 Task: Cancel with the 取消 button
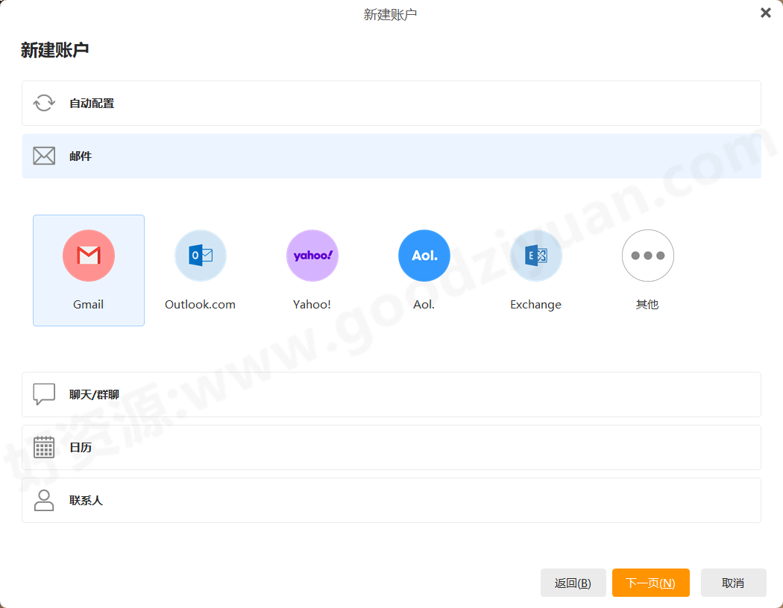(x=734, y=583)
